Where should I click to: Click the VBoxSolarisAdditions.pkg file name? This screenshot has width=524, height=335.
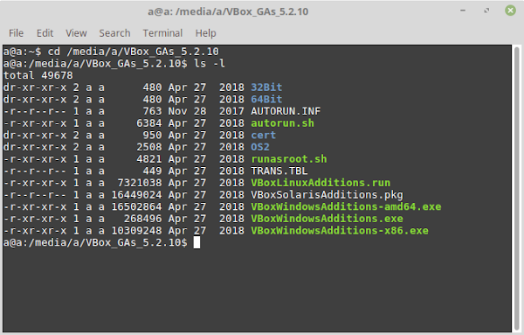coord(327,195)
